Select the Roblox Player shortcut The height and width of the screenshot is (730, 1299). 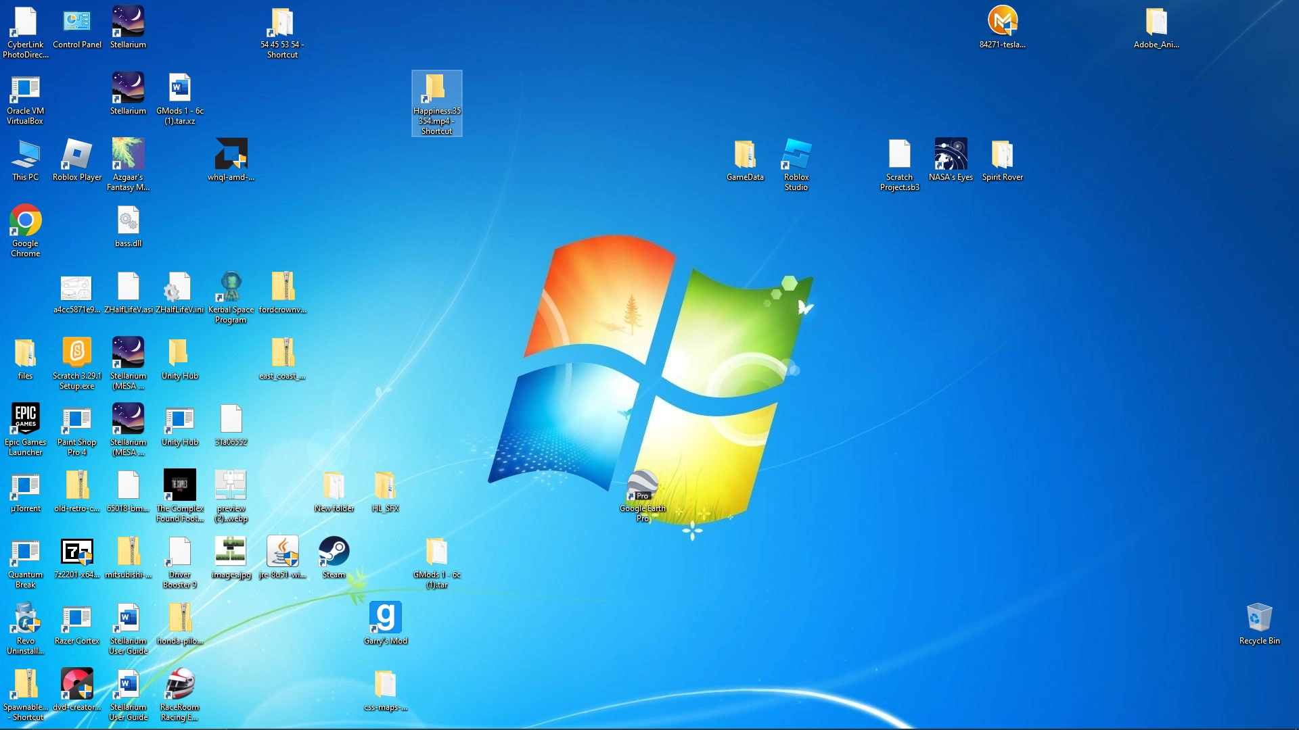77,155
